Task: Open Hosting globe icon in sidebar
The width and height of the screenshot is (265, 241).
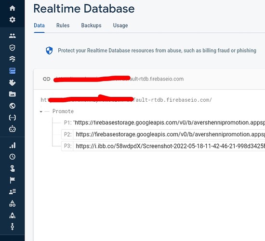Action: click(13, 106)
